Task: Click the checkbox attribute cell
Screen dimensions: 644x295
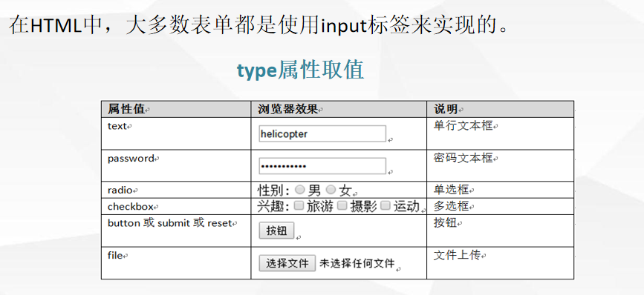Action: [x=176, y=206]
